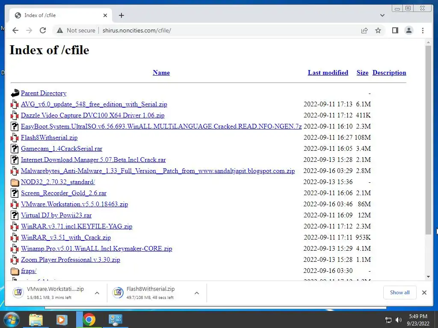Click the vertical scrollbar thumb
438x328 pixels.
click(x=428, y=140)
